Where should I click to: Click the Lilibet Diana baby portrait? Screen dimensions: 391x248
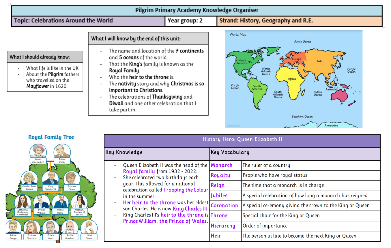tap(89, 227)
